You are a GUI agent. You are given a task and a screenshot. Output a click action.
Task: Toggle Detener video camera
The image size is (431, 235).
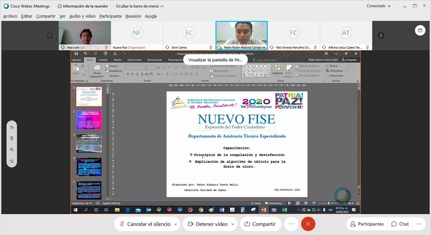[208, 224]
